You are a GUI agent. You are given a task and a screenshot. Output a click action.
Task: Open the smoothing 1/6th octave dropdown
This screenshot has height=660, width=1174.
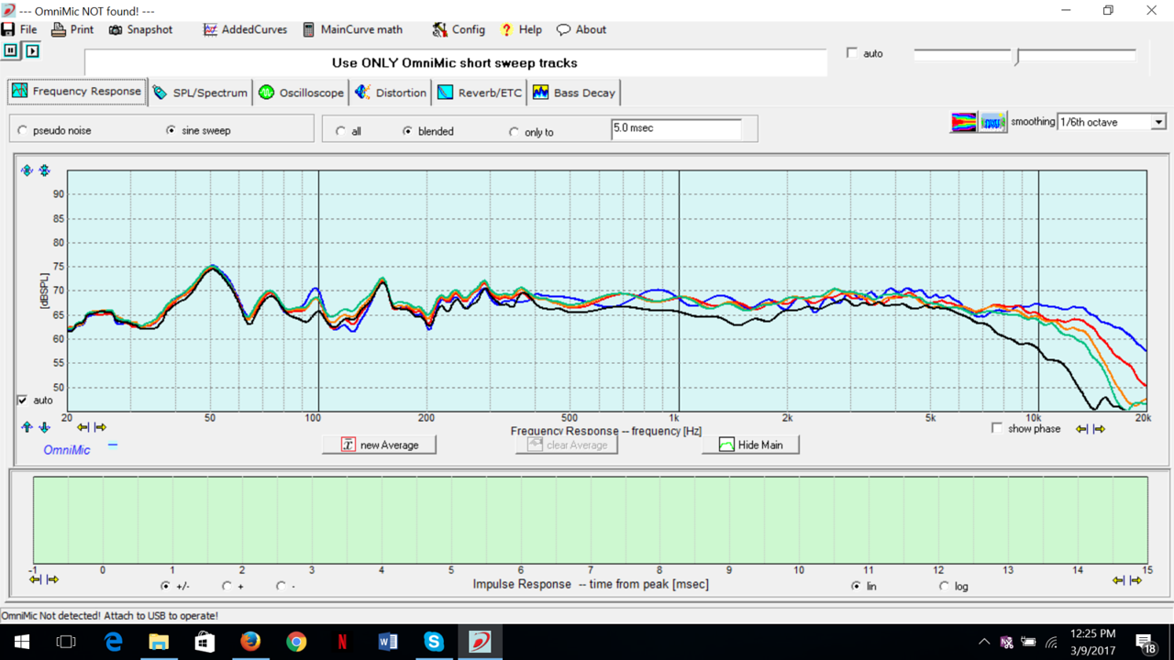(x=1158, y=122)
